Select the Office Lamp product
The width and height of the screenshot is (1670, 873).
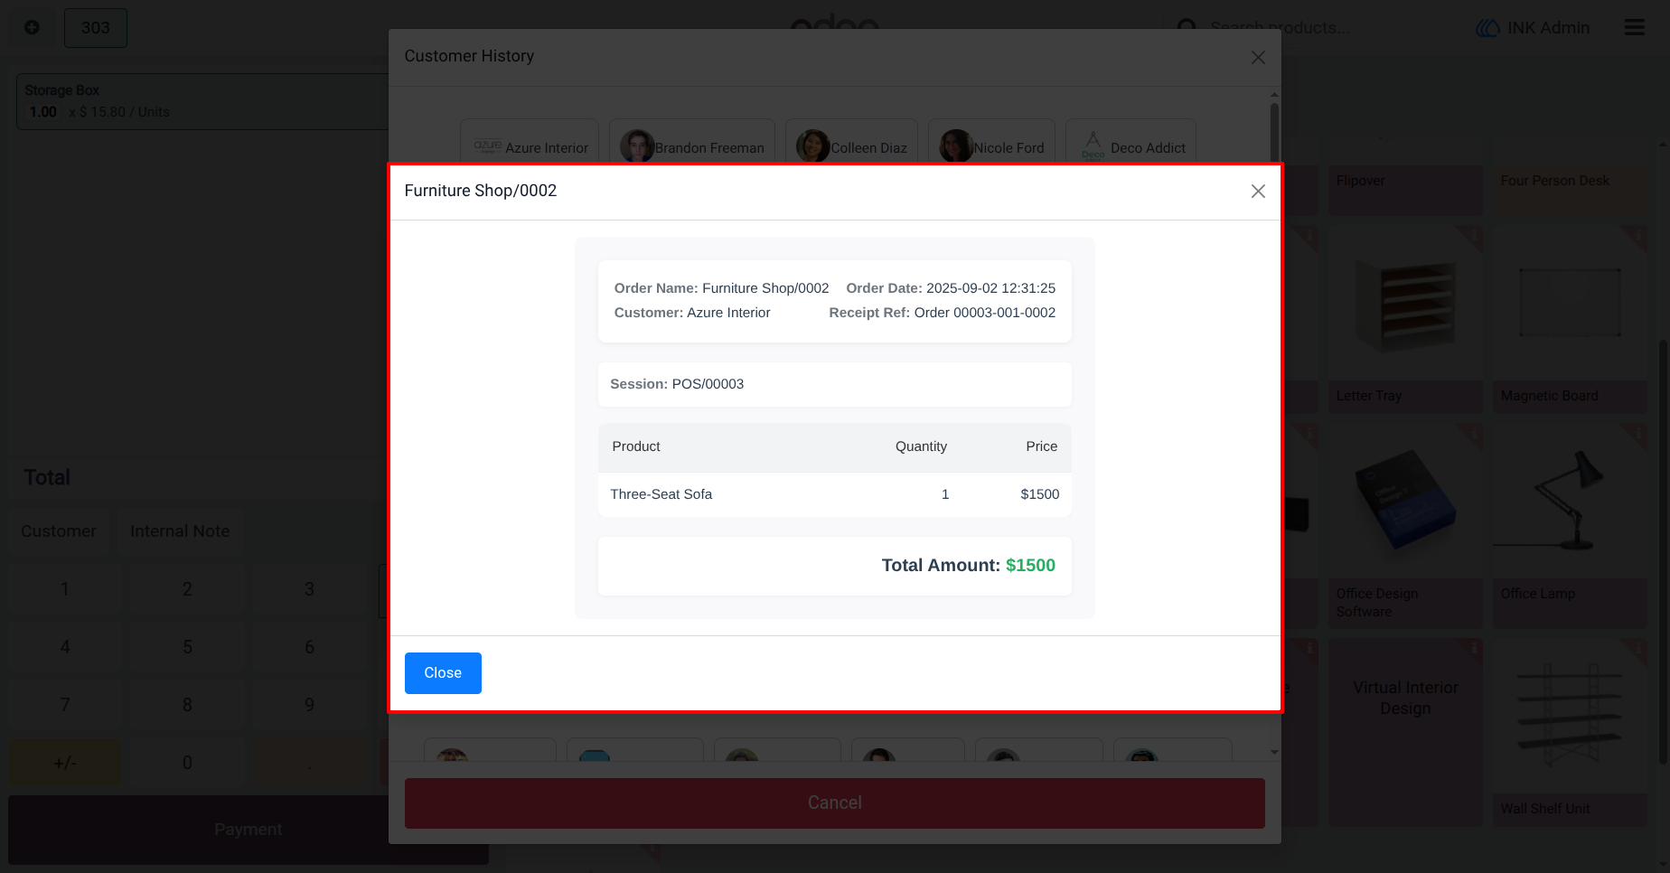1570,526
